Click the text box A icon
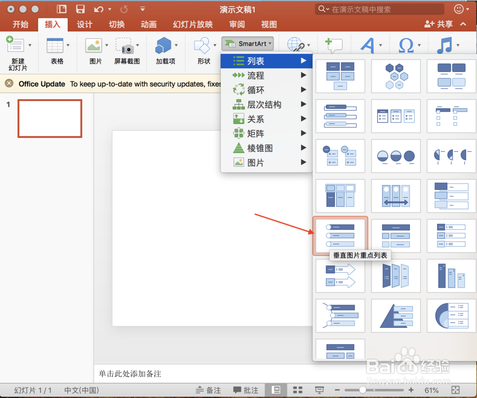The height and width of the screenshot is (398, 477). click(368, 45)
